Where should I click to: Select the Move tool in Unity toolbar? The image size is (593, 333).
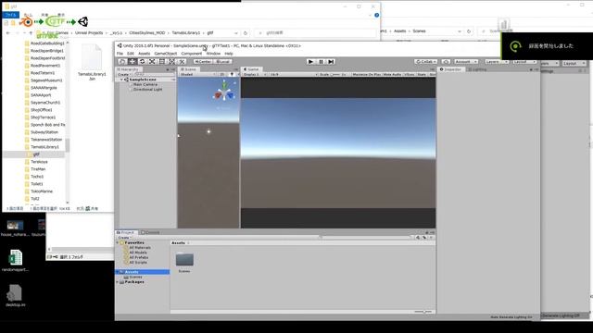click(x=132, y=62)
